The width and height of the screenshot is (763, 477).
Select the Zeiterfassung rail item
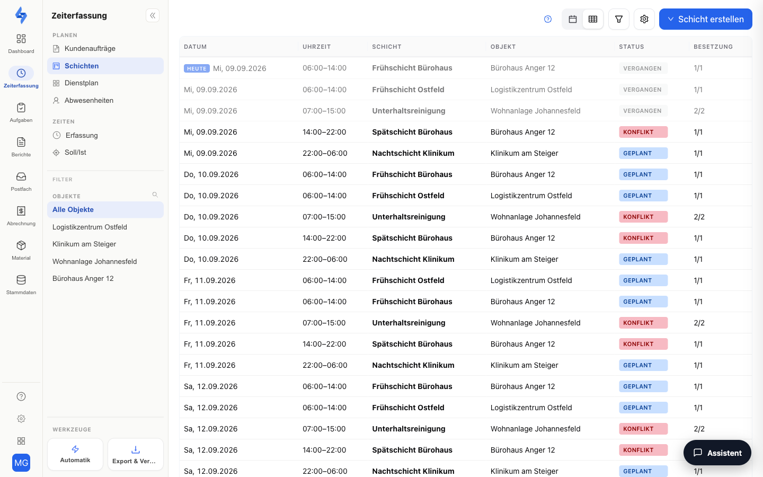click(21, 78)
